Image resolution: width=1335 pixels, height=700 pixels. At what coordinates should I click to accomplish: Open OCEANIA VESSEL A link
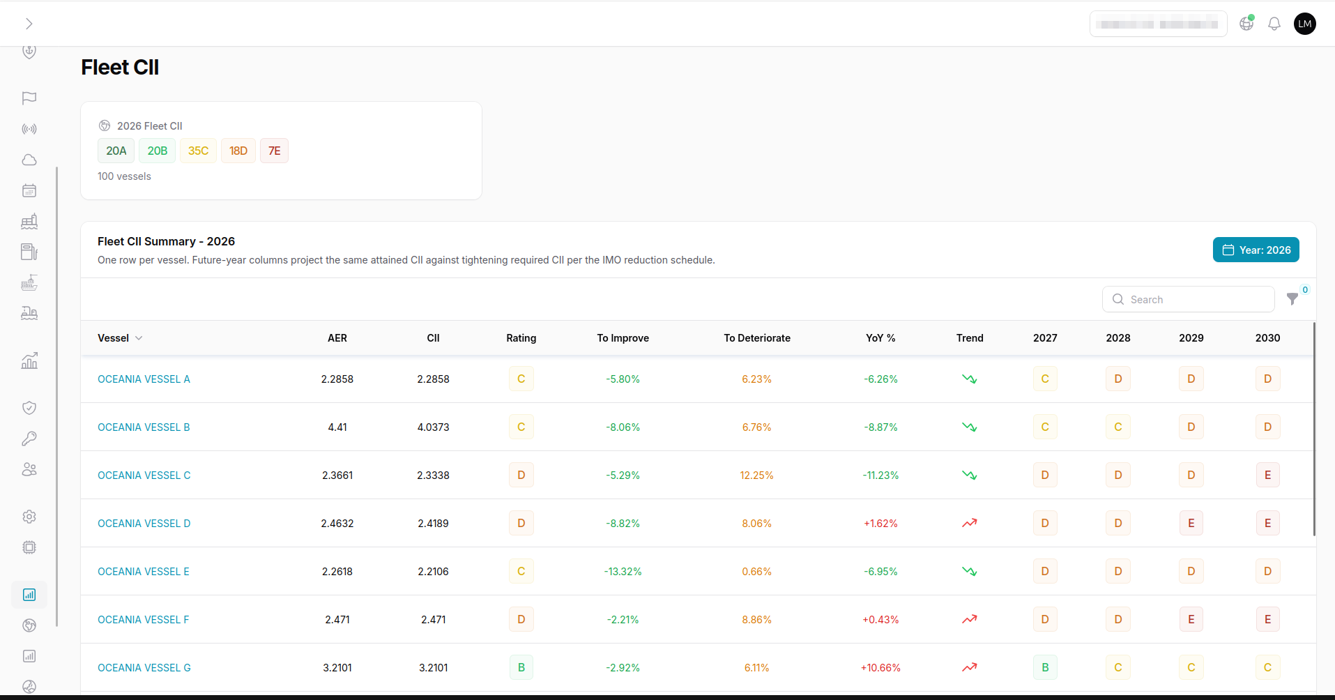[x=144, y=379]
